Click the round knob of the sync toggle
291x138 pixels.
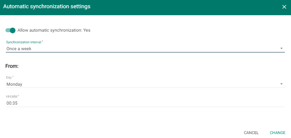tap(13, 30)
